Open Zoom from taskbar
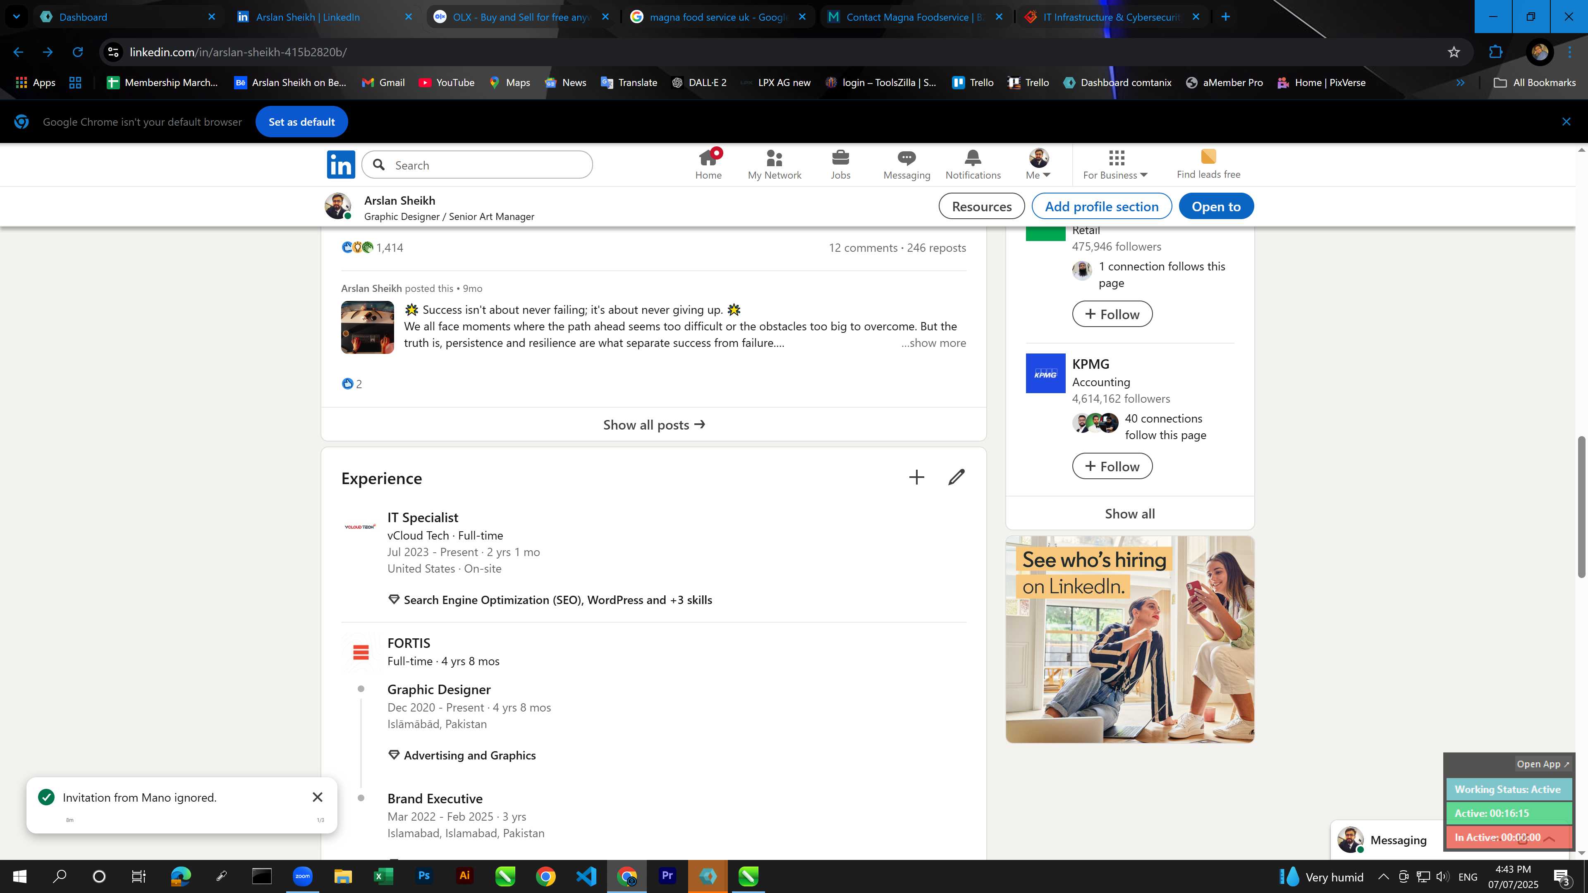Image resolution: width=1588 pixels, height=893 pixels. click(x=302, y=876)
